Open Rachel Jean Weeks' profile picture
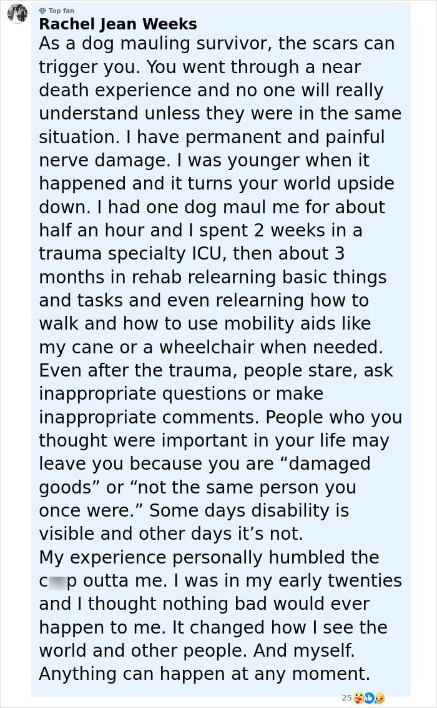This screenshot has height=708, width=437. (x=17, y=14)
